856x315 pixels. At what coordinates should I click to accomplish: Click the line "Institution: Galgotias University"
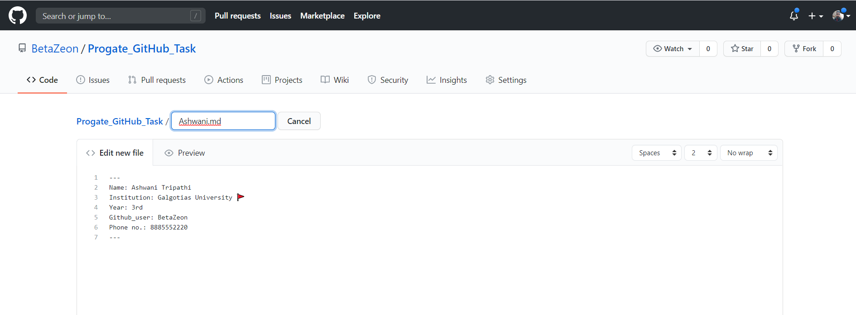(171, 197)
